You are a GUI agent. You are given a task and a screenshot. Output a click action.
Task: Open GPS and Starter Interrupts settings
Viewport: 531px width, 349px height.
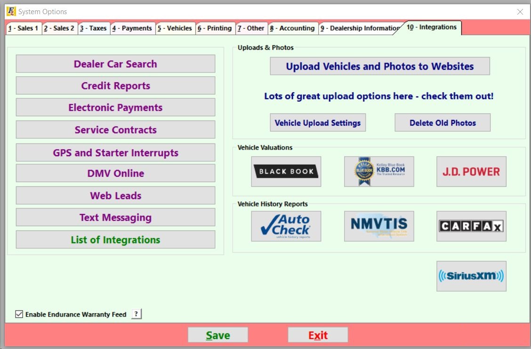[x=115, y=152]
